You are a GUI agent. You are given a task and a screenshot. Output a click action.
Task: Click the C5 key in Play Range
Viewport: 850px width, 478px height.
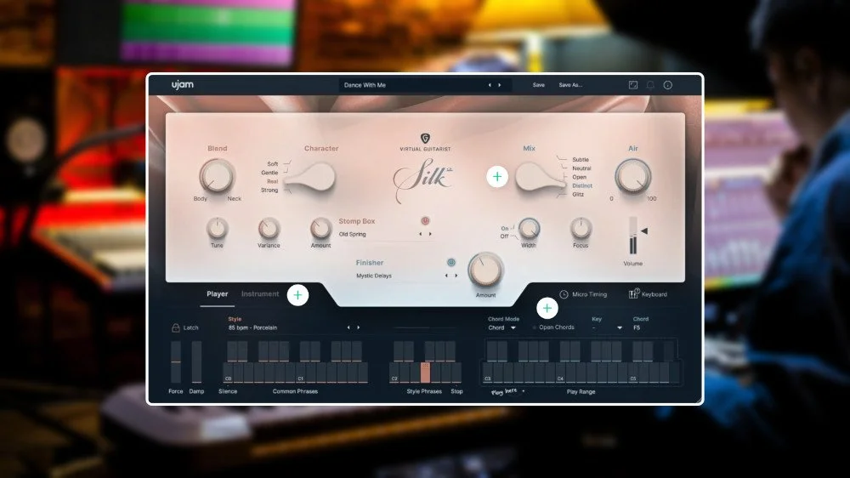coord(633,373)
